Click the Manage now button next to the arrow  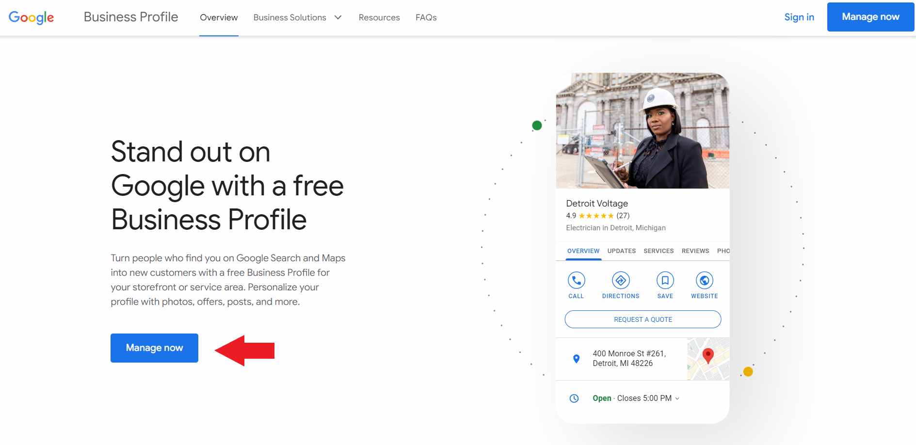[154, 348]
